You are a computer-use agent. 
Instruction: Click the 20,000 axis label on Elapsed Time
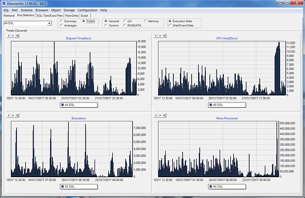(142, 42)
